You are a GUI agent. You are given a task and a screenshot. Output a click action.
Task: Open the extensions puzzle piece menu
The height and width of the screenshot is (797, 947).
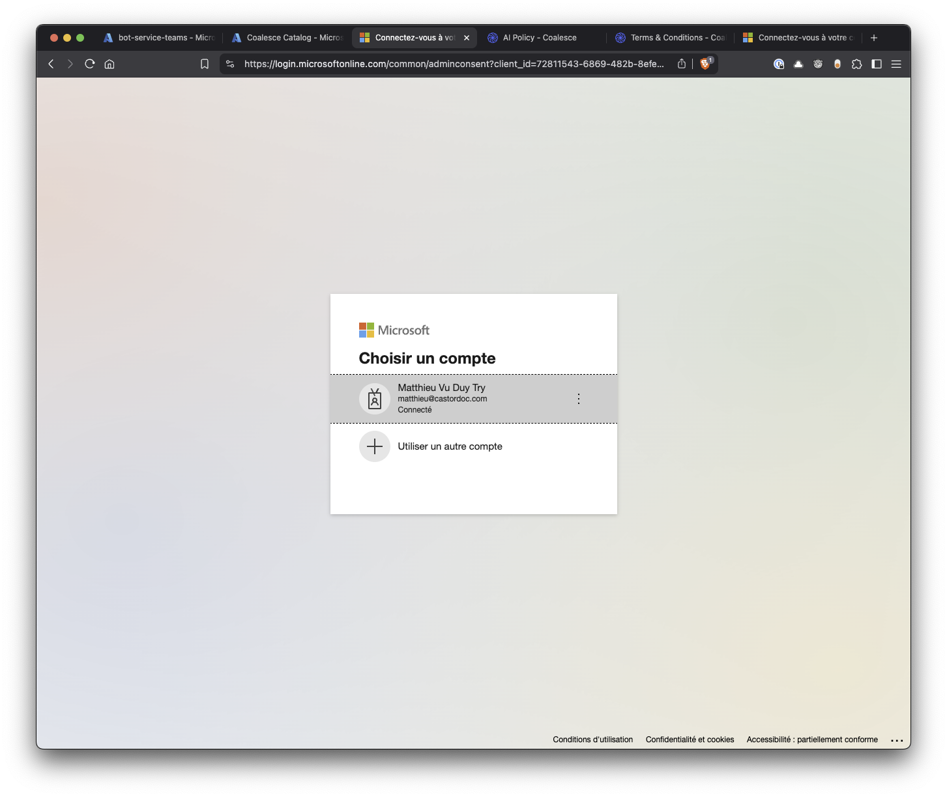857,64
